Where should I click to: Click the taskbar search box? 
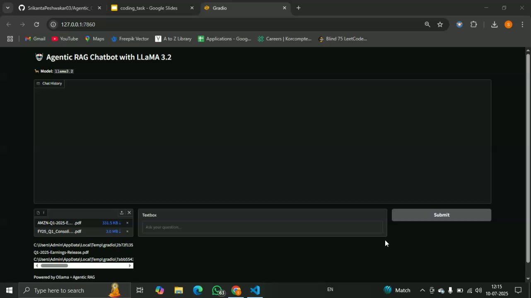pyautogui.click(x=75, y=291)
